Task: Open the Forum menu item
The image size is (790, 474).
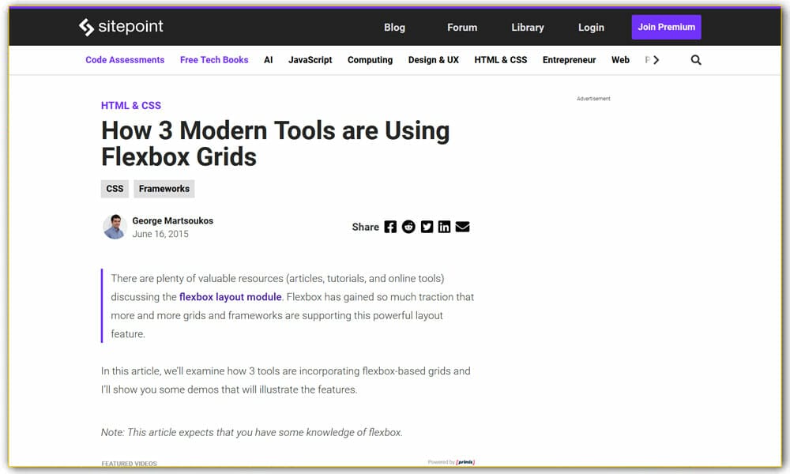Action: pos(461,27)
